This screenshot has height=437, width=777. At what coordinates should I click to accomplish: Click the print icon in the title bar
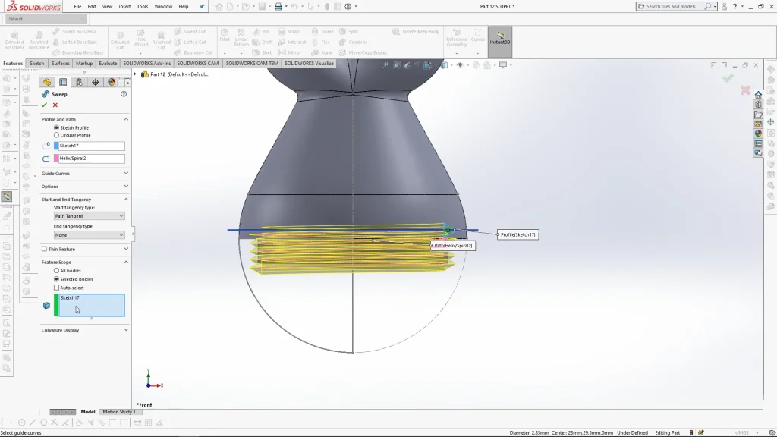[x=278, y=7]
